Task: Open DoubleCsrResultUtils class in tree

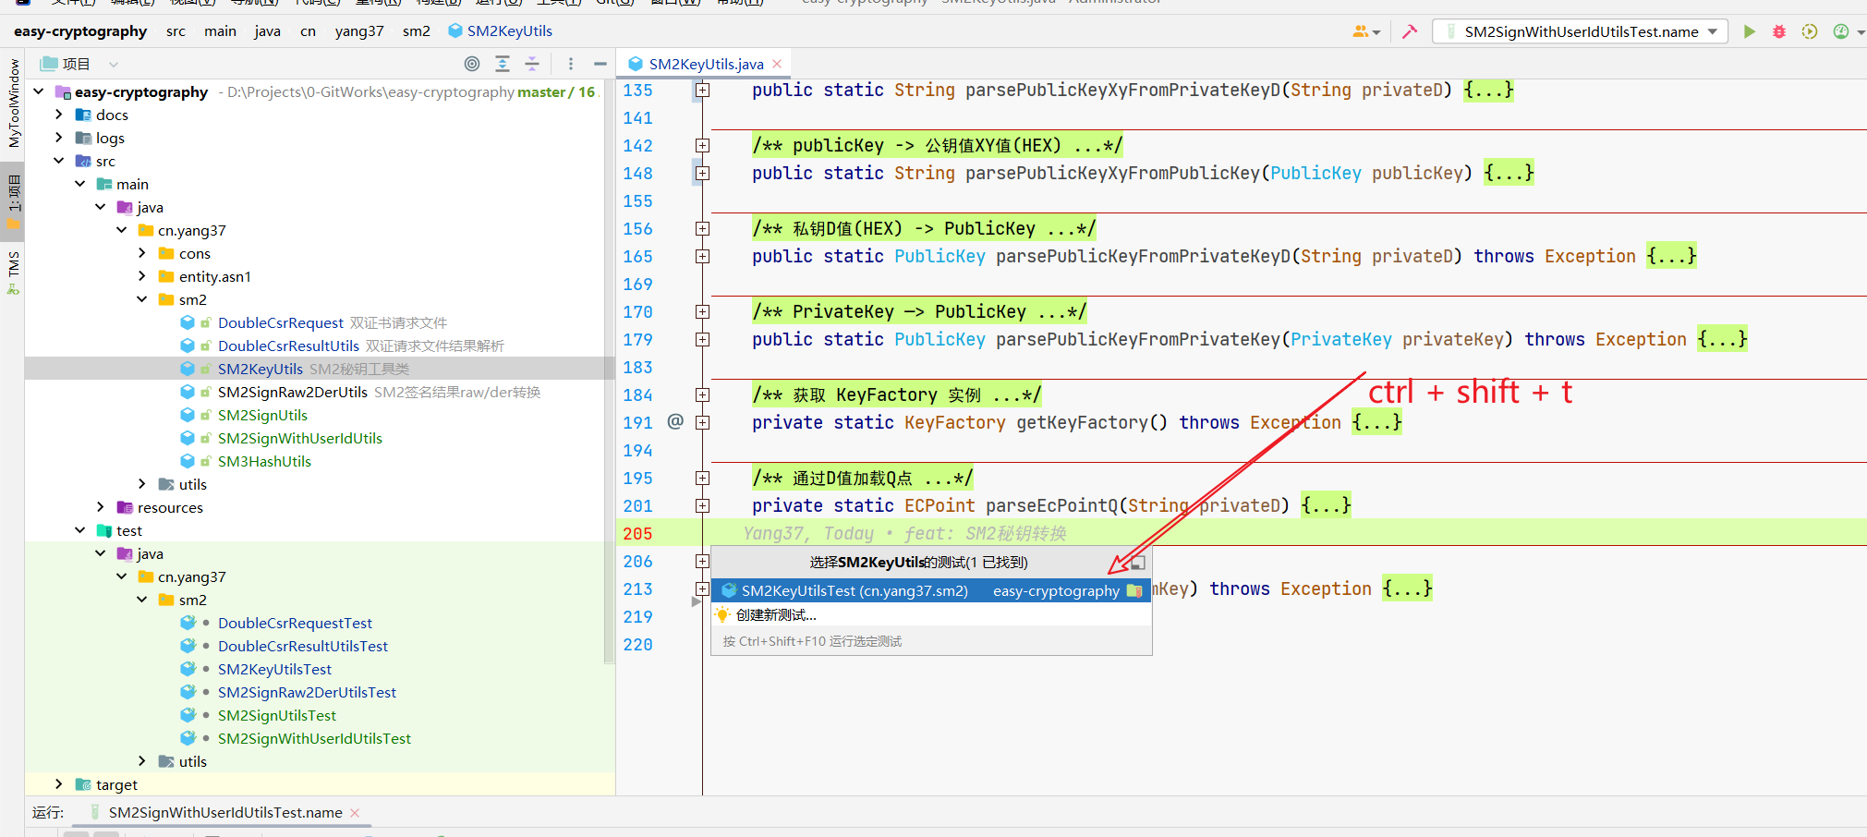Action: point(288,346)
